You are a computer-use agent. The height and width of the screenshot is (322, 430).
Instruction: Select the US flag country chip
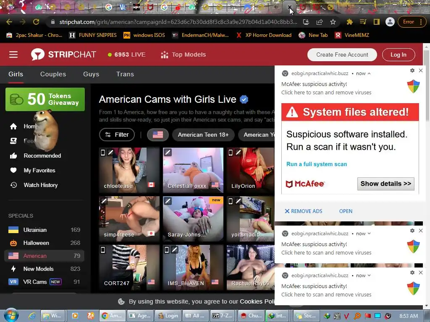(x=158, y=135)
